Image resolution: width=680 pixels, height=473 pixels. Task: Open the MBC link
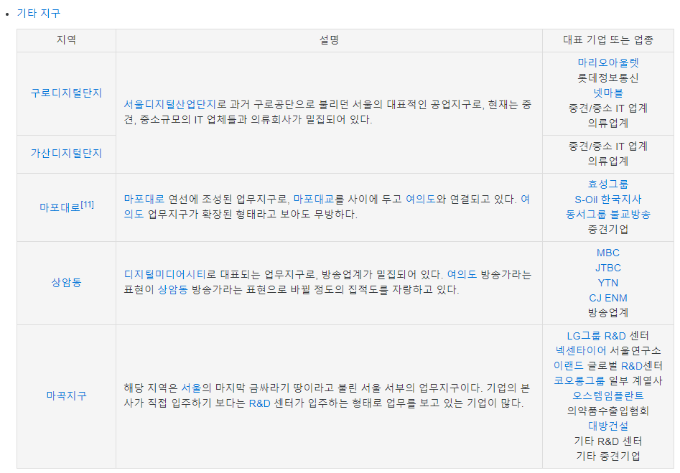(x=608, y=253)
